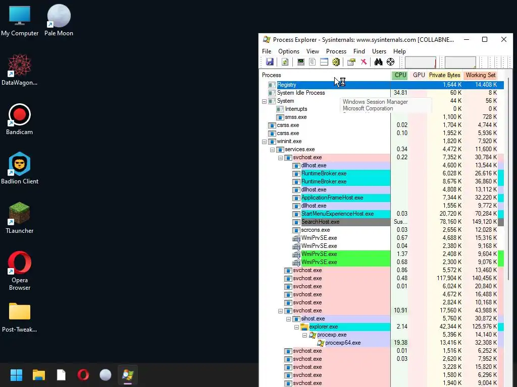
Task: Select csrss.exe using 0.02 CPU
Action: [382, 125]
